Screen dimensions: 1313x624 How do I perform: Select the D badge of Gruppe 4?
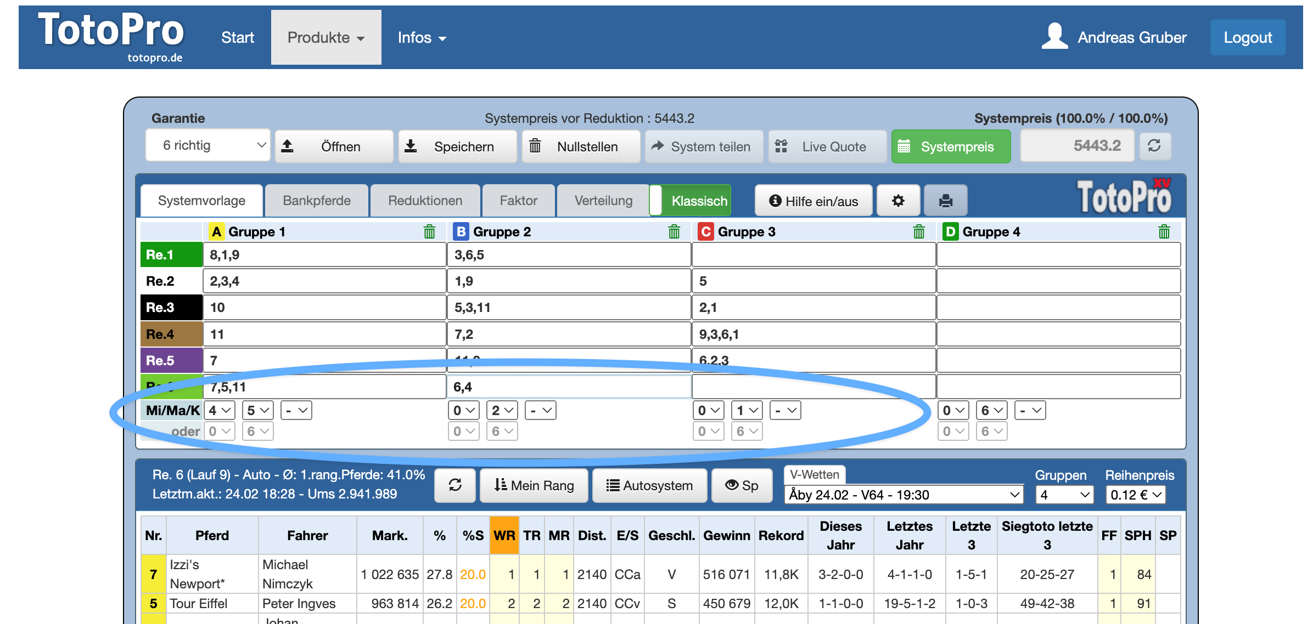click(950, 232)
